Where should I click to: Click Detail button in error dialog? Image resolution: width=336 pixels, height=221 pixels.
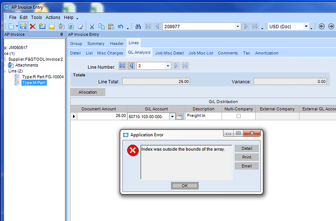click(x=246, y=148)
